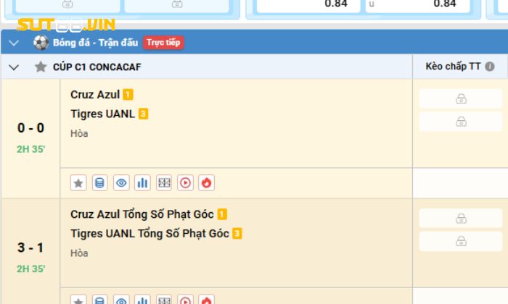Click the locked odds box for Cruz Azul

tap(460, 98)
